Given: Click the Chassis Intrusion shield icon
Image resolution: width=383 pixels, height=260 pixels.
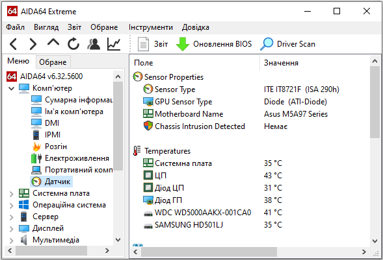Looking at the screenshot, I should tap(148, 126).
